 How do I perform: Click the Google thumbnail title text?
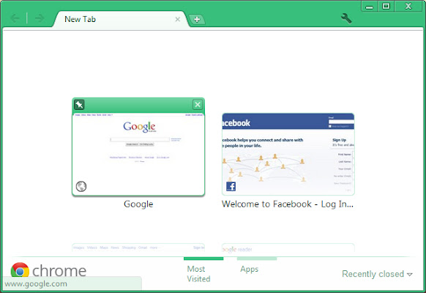pos(138,204)
